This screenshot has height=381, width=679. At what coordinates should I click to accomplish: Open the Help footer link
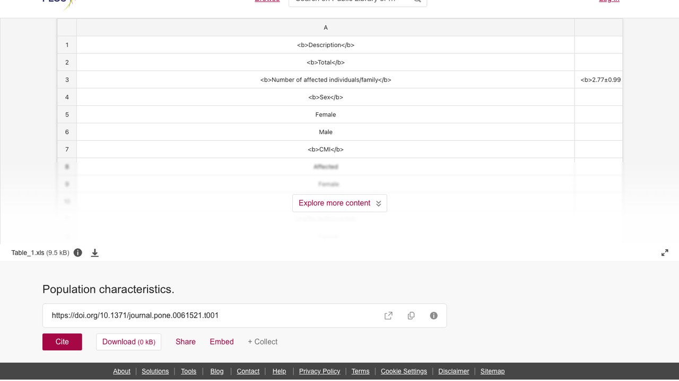click(x=279, y=371)
